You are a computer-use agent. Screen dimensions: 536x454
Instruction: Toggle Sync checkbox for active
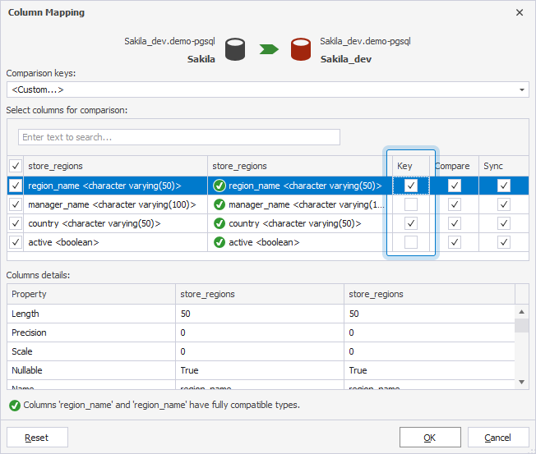point(503,242)
